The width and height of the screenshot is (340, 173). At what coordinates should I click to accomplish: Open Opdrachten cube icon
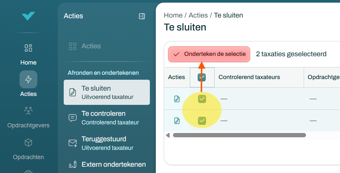pos(28,143)
